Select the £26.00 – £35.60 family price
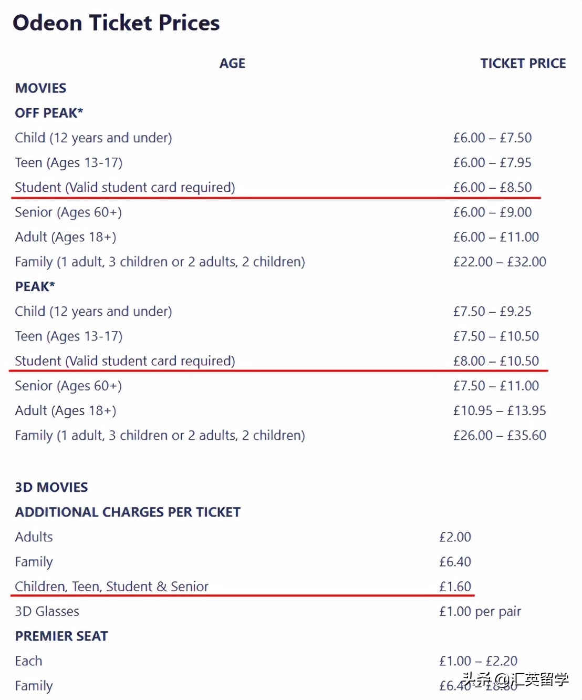582x700 pixels. 500,435
